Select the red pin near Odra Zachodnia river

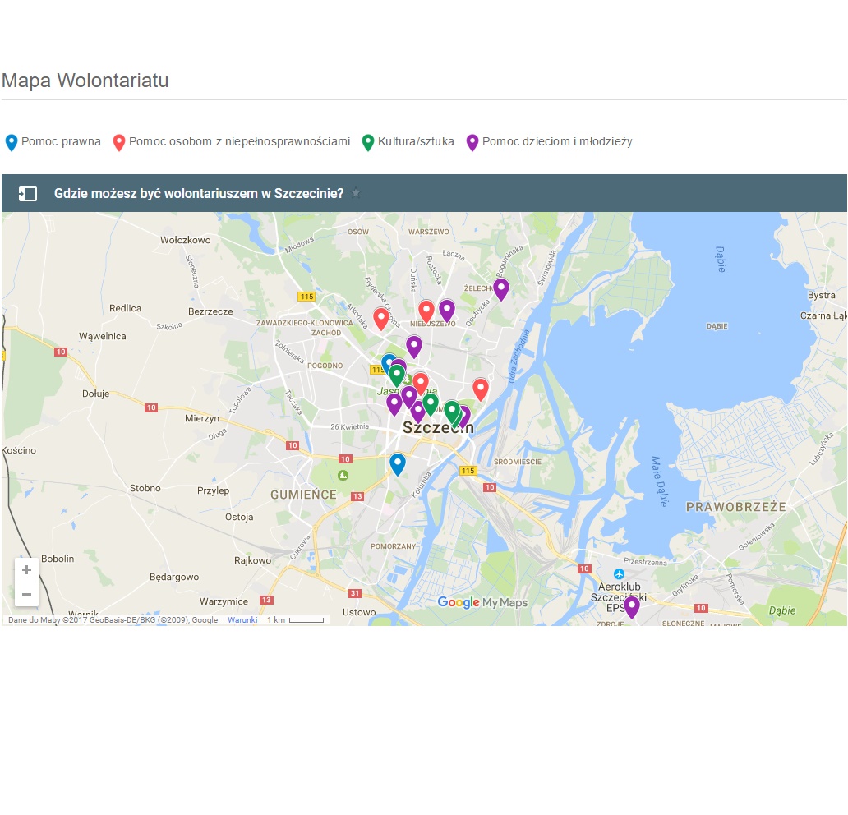coord(481,389)
